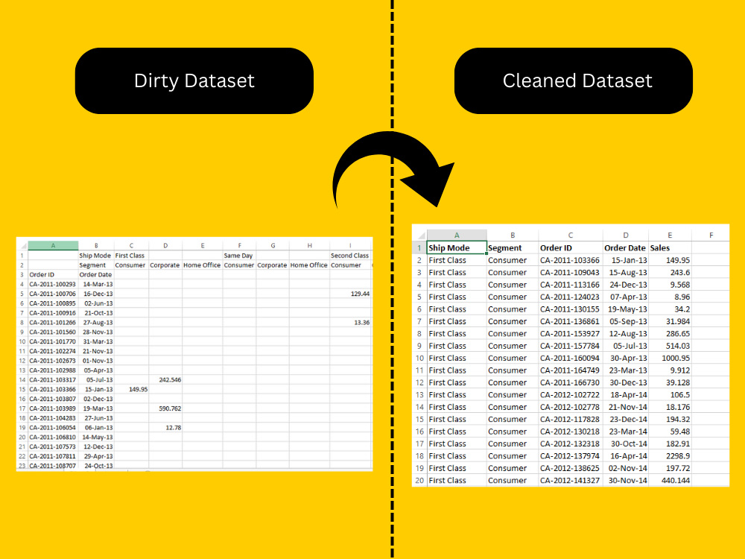Click date 24-Dec-13 in cleaned sheet

(x=625, y=285)
